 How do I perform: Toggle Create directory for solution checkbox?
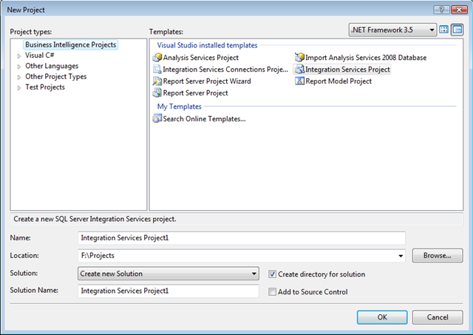272,274
